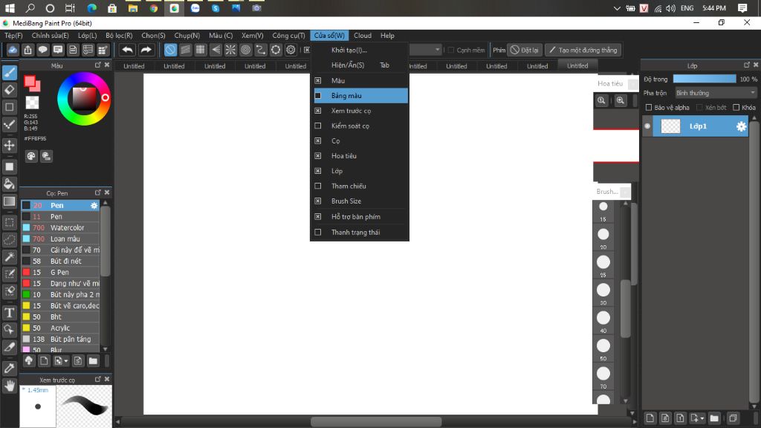Open snap settings gear icon

[x=291, y=50]
